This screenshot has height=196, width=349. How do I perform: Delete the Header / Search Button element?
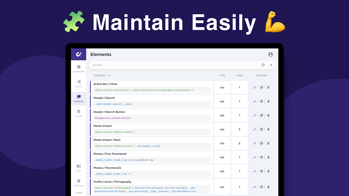(269, 115)
